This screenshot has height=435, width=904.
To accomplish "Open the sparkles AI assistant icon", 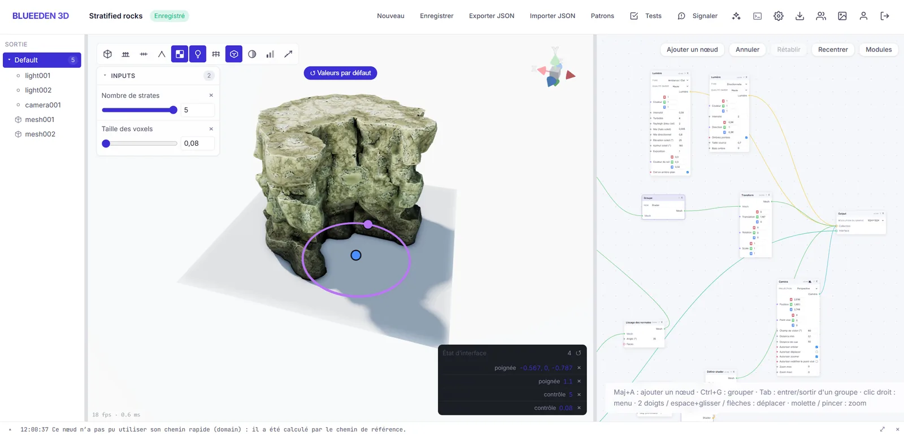I will click(736, 16).
